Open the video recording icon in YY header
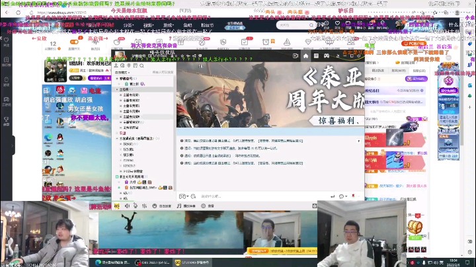476x267 pixels. [296, 56]
